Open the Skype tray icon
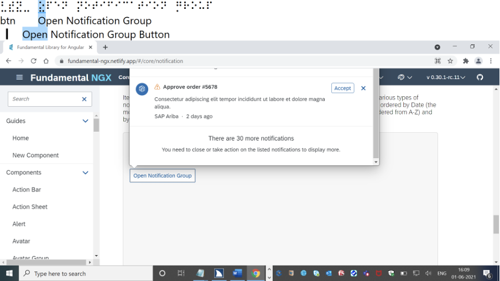This screenshot has height=281, width=500. 316,273
